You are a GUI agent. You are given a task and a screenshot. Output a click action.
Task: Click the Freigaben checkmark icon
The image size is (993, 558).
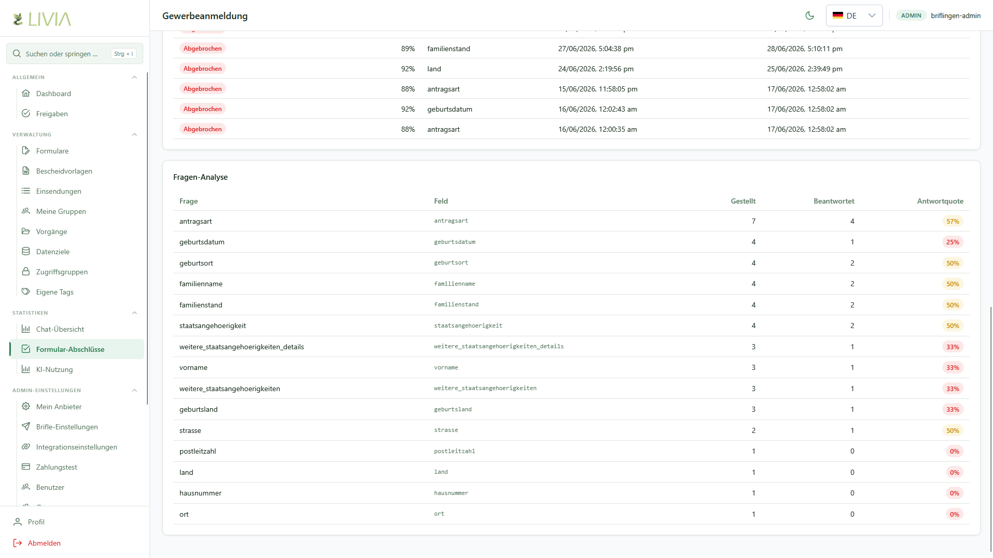click(26, 114)
